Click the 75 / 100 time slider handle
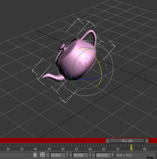 tap(127, 141)
